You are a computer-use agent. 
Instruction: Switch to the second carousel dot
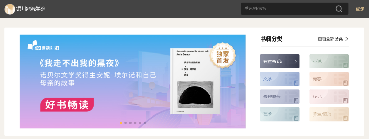126,123
